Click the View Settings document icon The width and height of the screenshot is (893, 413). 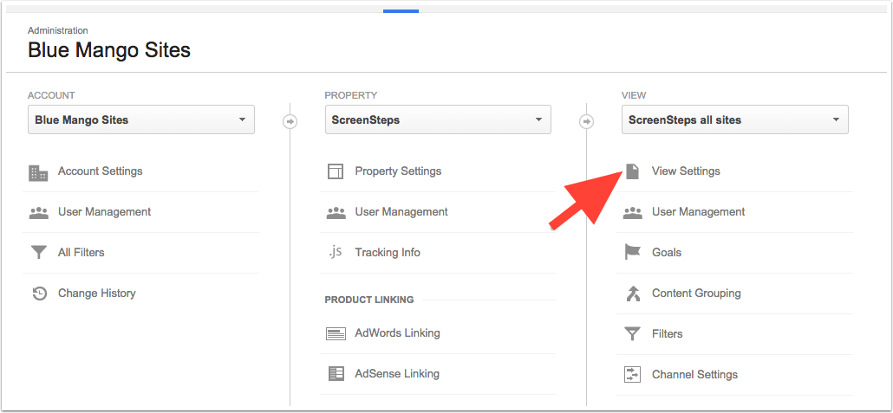pyautogui.click(x=633, y=171)
